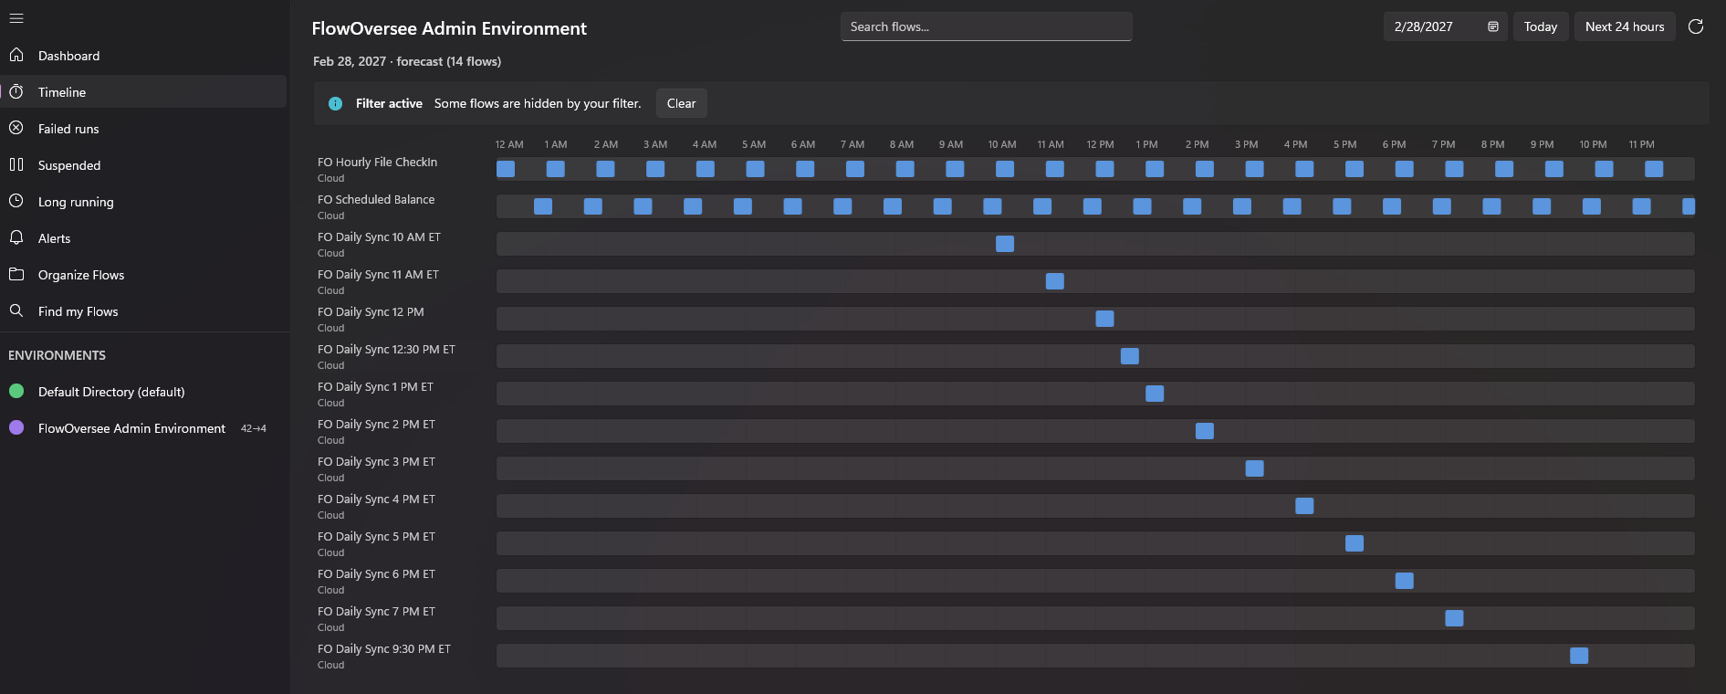Click the Dashboard home icon
This screenshot has width=1726, height=694.
click(16, 56)
